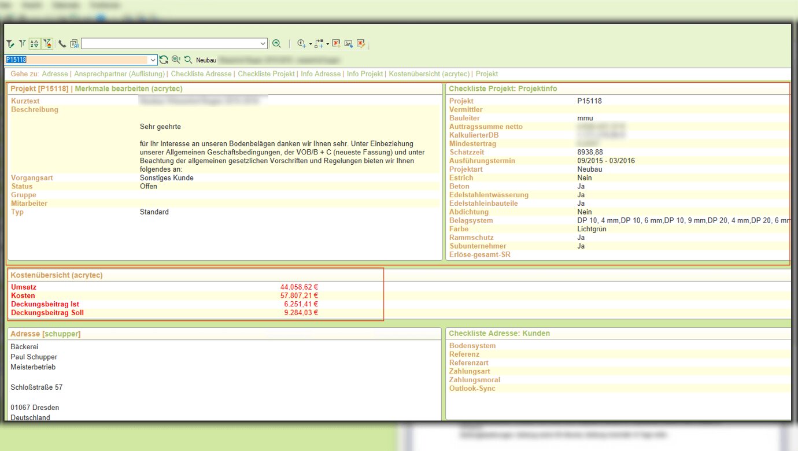Click Merkmale bearbeiten (acrytec) header link
Viewport: 798px width, 451px height.
pyautogui.click(x=128, y=88)
